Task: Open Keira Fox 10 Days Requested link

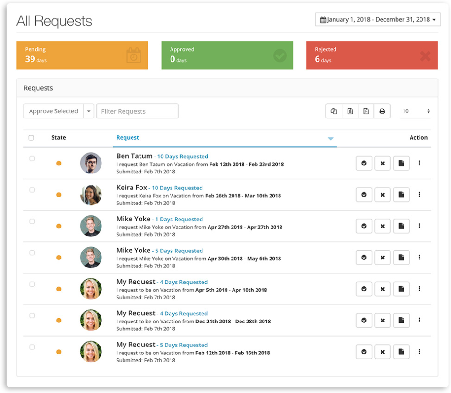Action: point(177,188)
